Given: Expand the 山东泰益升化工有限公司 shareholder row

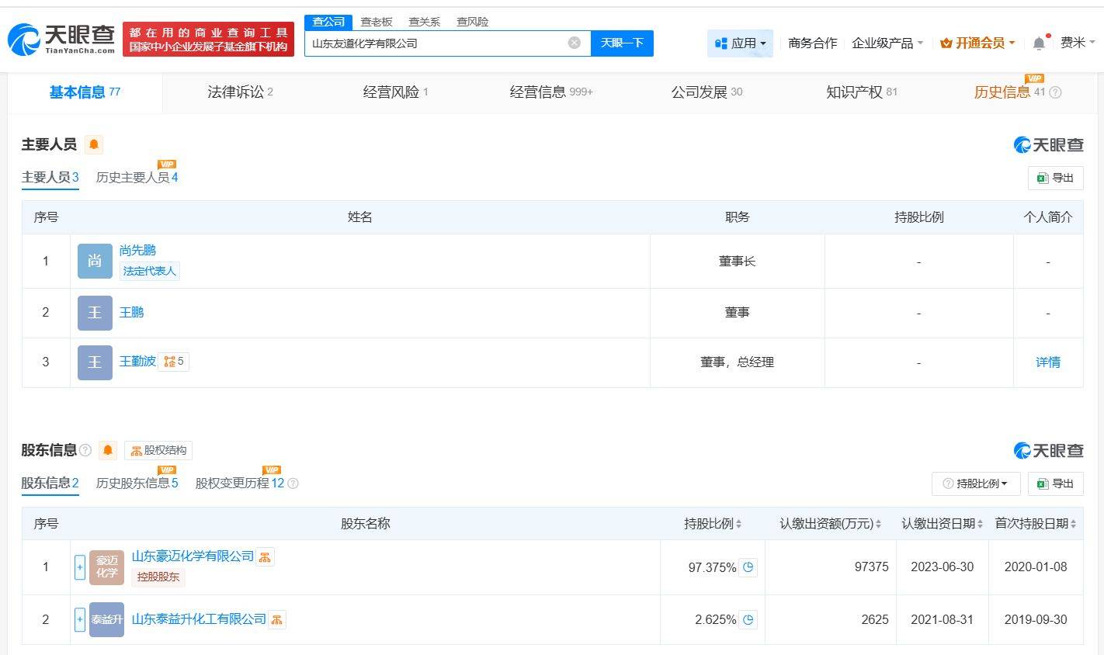Looking at the screenshot, I should (79, 619).
